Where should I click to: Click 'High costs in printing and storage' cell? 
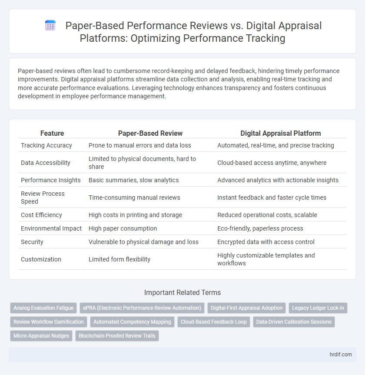(x=150, y=215)
